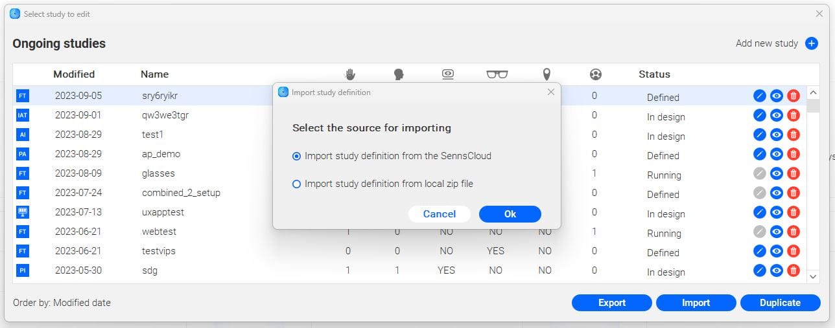Delete the combined_2_setup study
This screenshot has width=835, height=328.
pos(794,193)
